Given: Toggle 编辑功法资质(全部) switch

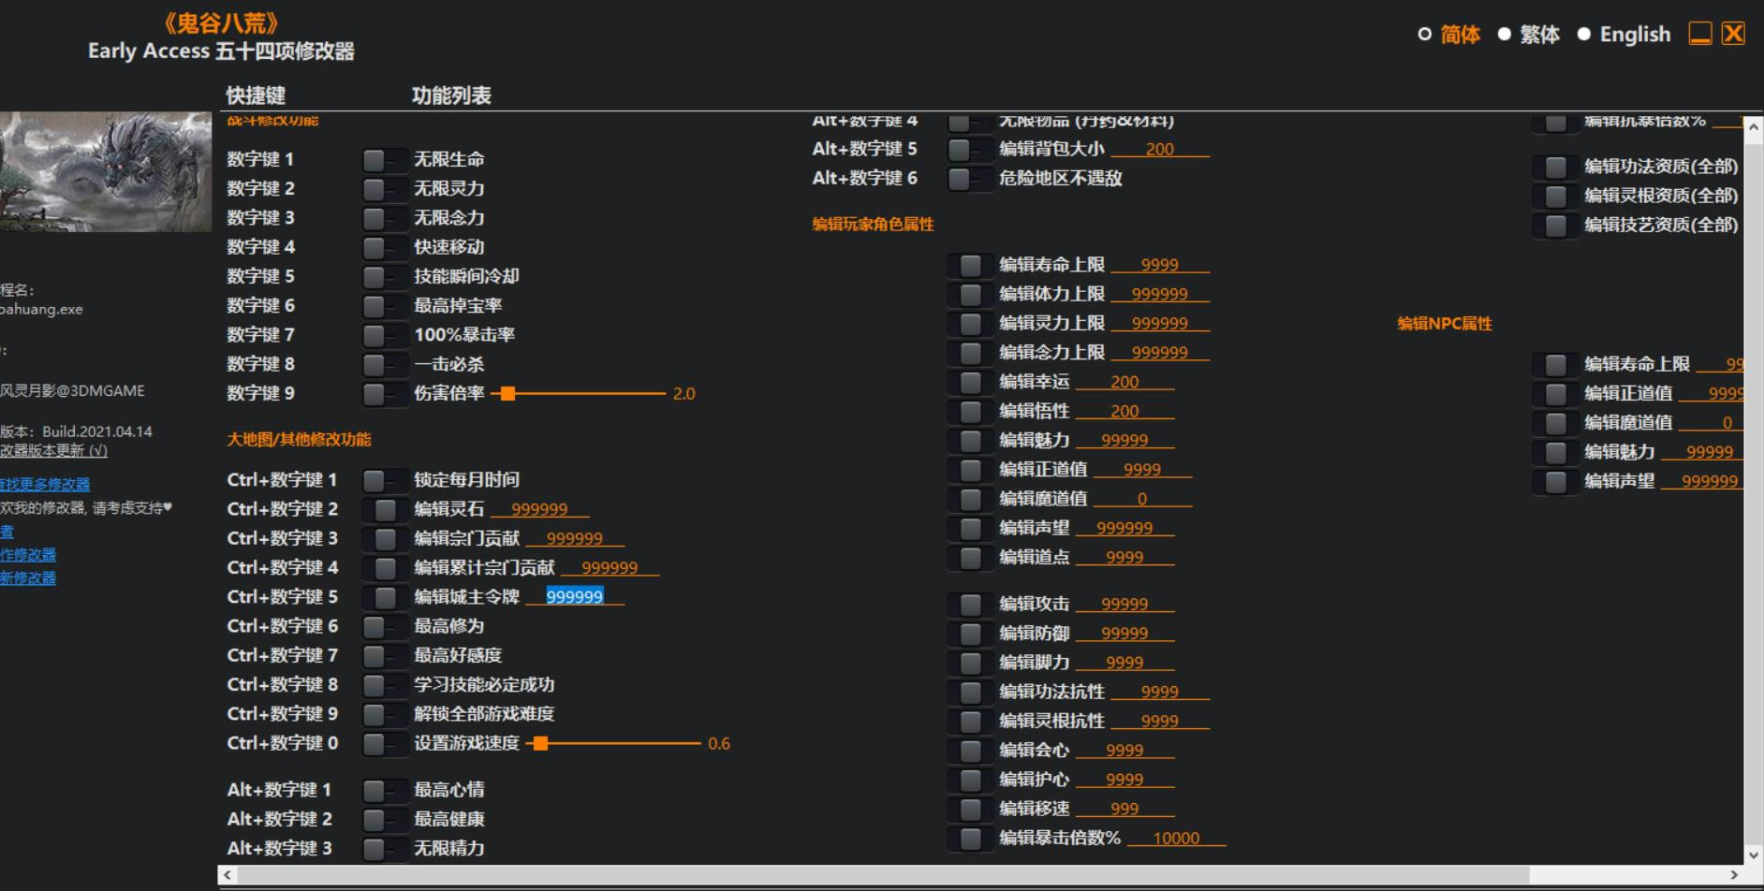Looking at the screenshot, I should click(1554, 168).
